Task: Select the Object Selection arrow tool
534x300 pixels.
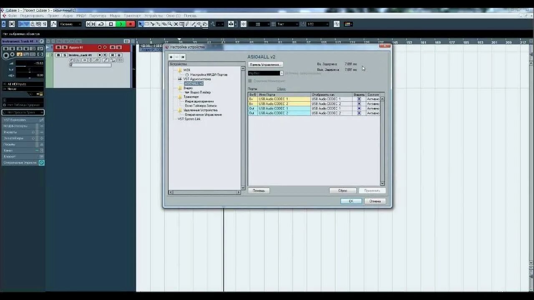Action: point(141,24)
